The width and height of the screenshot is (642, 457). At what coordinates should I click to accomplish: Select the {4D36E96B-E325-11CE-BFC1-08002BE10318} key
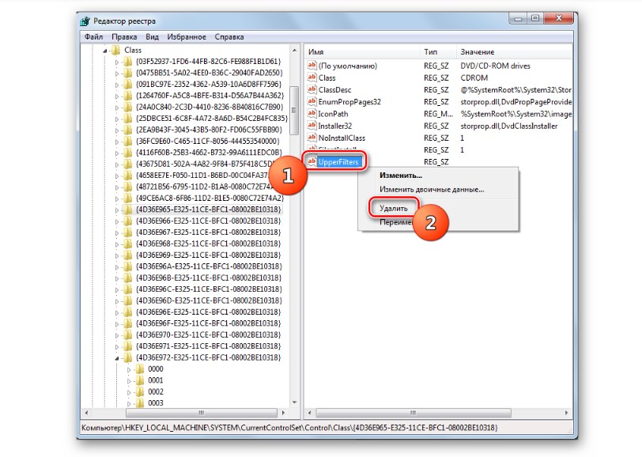tap(209, 278)
